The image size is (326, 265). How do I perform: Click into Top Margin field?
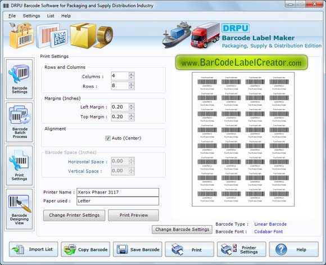click(120, 117)
